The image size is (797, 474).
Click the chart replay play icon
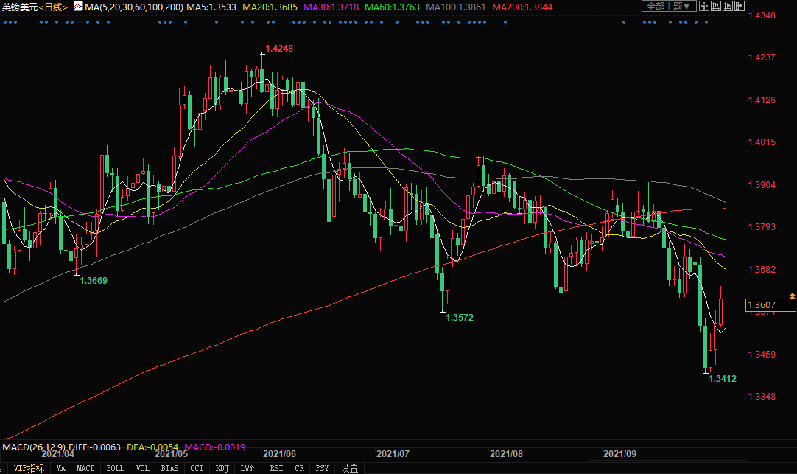[728, 7]
